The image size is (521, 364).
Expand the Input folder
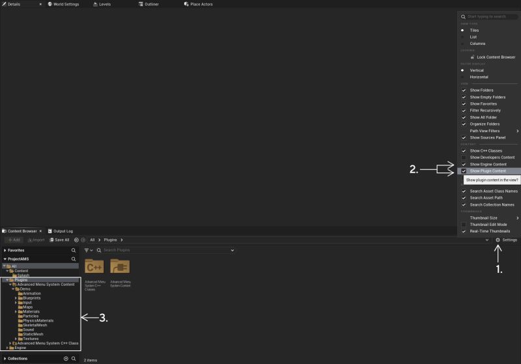[x=16, y=303]
